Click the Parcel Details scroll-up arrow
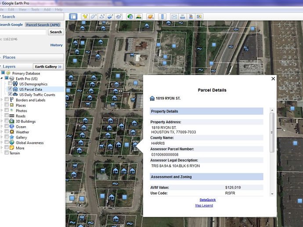 pyautogui.click(x=272, y=110)
